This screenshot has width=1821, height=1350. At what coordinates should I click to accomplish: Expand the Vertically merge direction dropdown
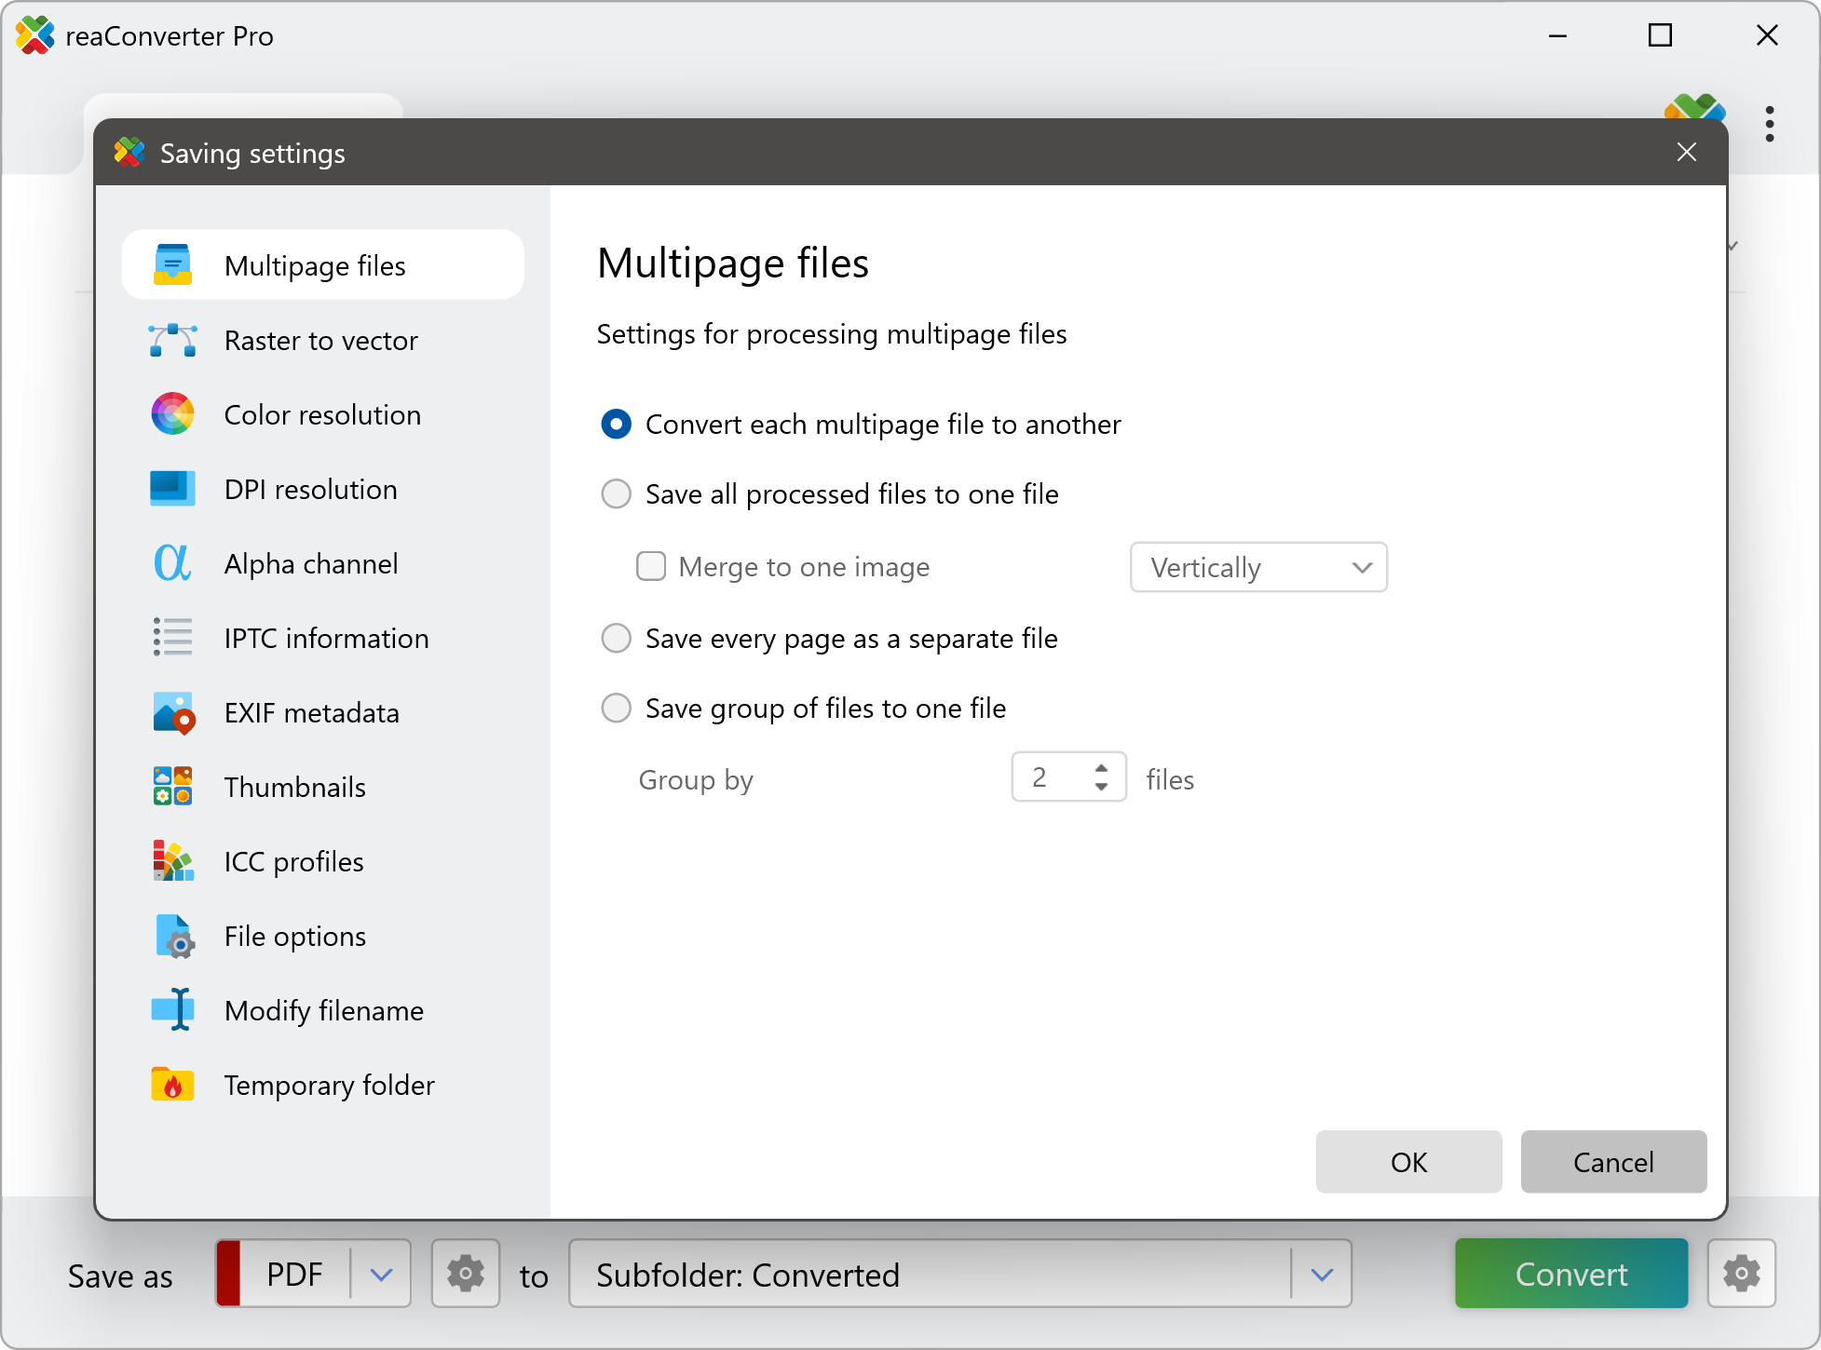(x=1258, y=567)
